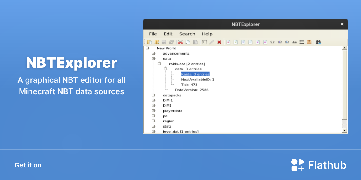Add a Double tag via toolbar
This screenshot has width=361, height=180.
tap(265, 42)
